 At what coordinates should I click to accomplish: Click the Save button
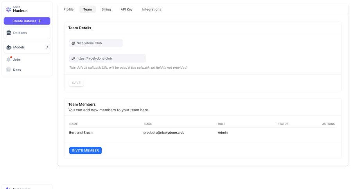pyautogui.click(x=76, y=83)
